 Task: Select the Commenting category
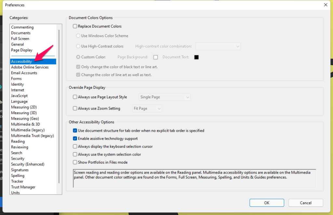coord(22,27)
